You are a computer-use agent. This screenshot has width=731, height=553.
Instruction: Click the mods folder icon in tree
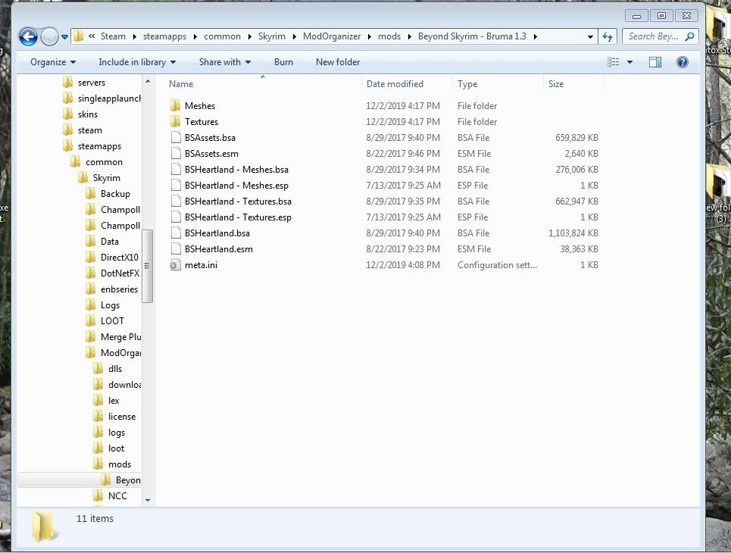98,464
